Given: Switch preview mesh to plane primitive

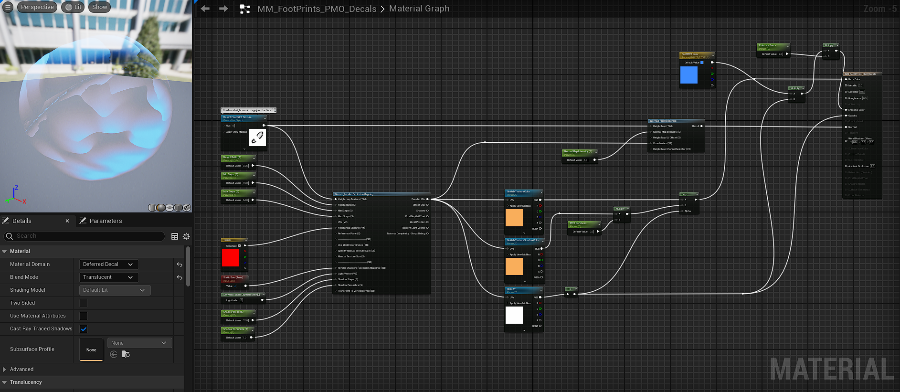Looking at the screenshot, I should (x=169, y=208).
